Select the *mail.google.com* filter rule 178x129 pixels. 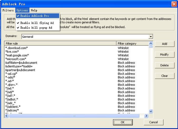pyautogui.click(x=17, y=55)
